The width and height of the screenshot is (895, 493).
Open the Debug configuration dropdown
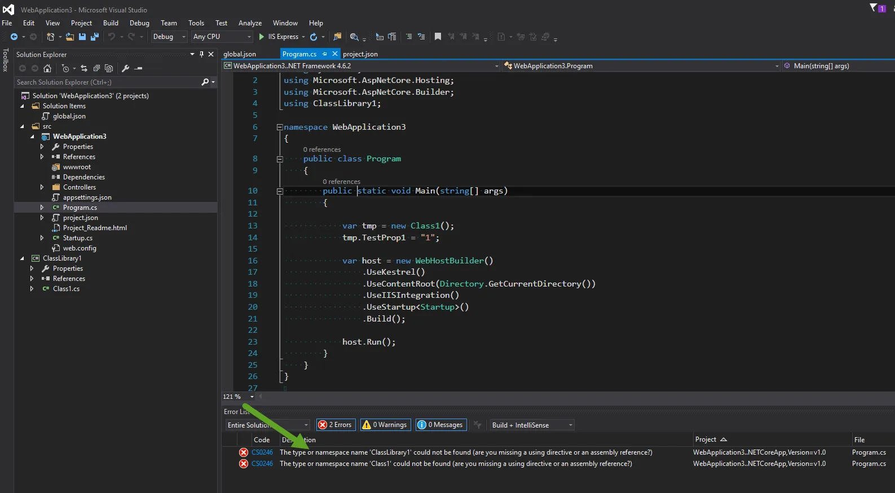(x=169, y=37)
